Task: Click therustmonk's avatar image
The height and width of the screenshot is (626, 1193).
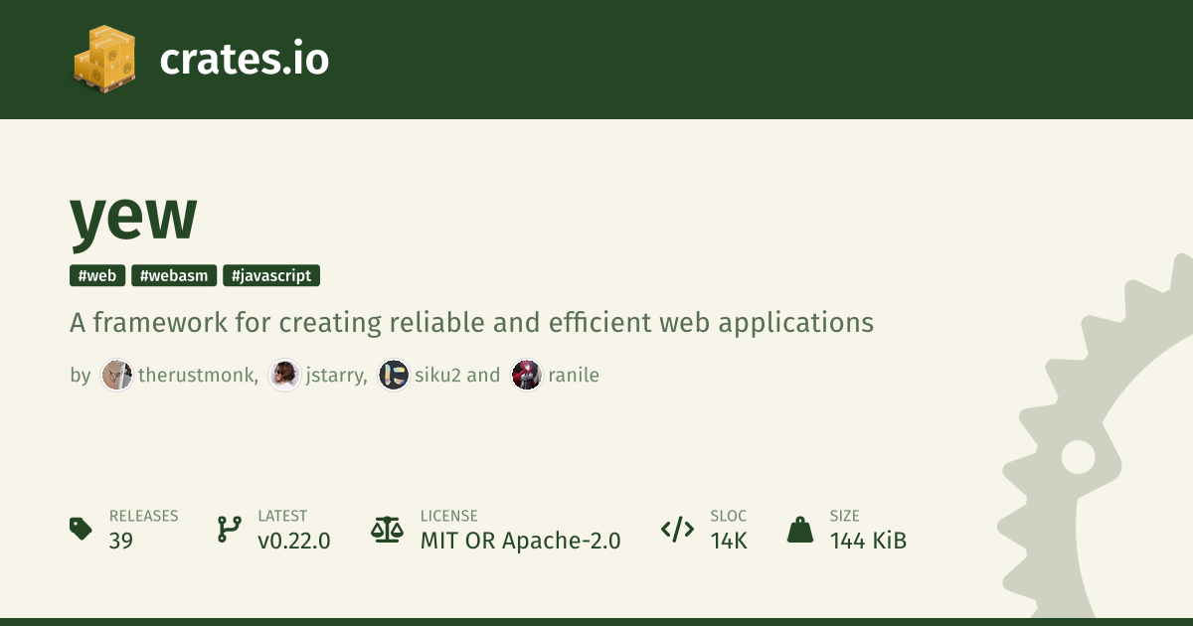Action: coord(116,375)
